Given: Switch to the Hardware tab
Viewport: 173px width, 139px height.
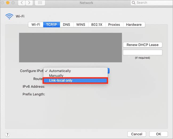Looking at the screenshot, I should pos(134,24).
